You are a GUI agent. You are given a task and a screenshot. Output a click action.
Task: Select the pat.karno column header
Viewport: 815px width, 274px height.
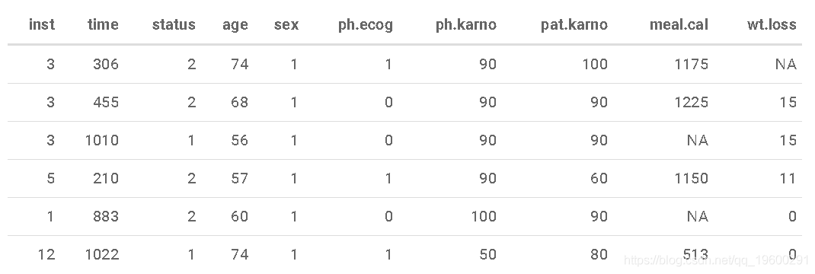pyautogui.click(x=574, y=25)
